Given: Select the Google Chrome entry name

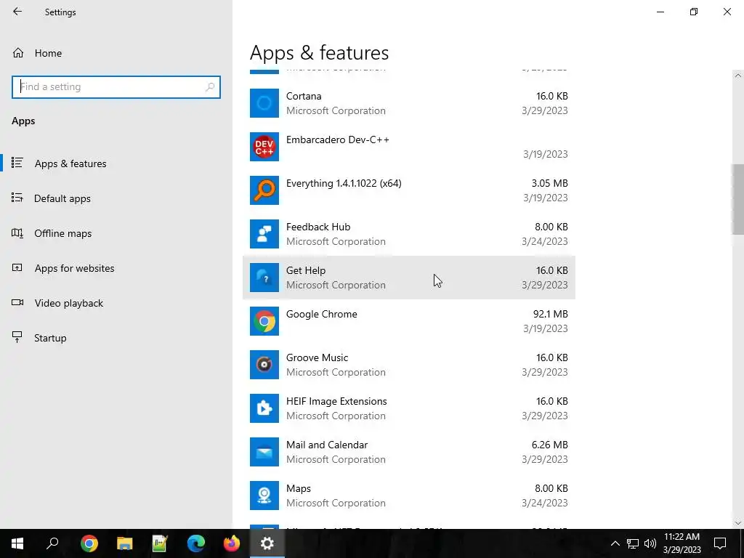Looking at the screenshot, I should point(322,314).
